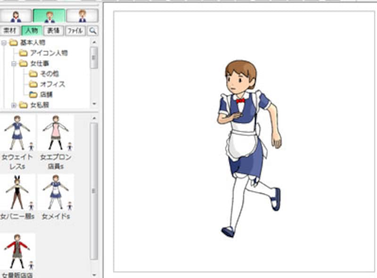This screenshot has width=377, height=278.
Task: Click the magnifying glass search icon
Action: (93, 31)
